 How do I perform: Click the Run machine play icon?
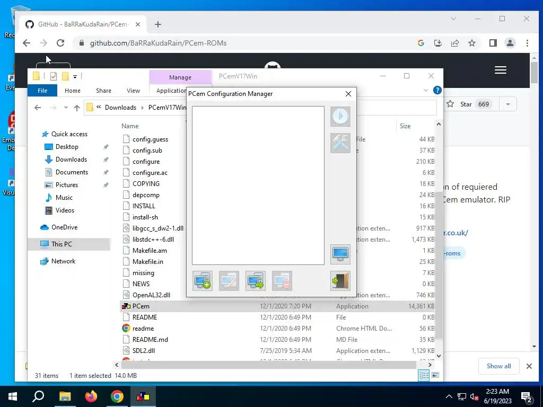340,116
